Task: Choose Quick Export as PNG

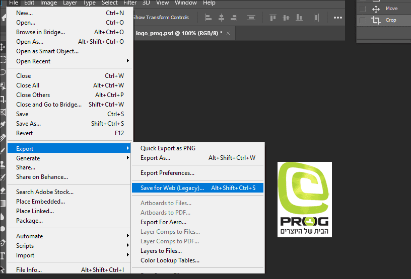Action: (x=198, y=148)
